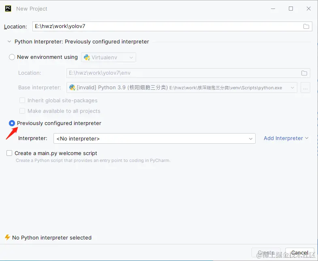Image resolution: width=318 pixels, height=261 pixels.
Task: Click the Base interpreter: label
Action: pyautogui.click(x=40, y=87)
